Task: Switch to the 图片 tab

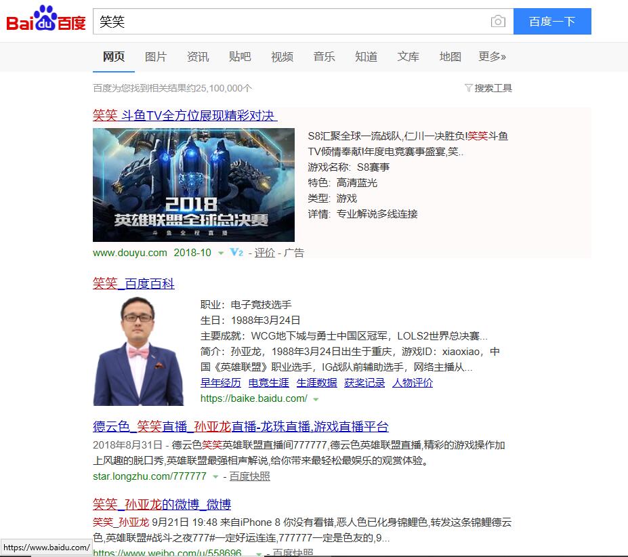Action: (x=156, y=57)
